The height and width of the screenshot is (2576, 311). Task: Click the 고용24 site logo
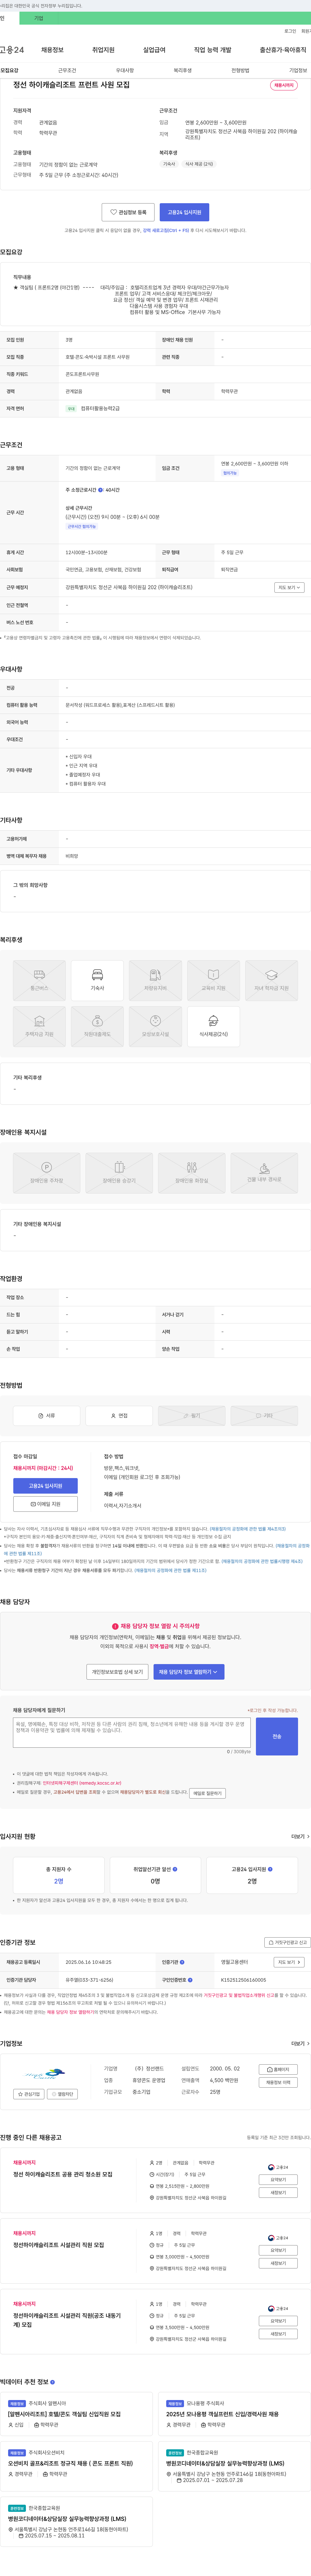point(12,50)
